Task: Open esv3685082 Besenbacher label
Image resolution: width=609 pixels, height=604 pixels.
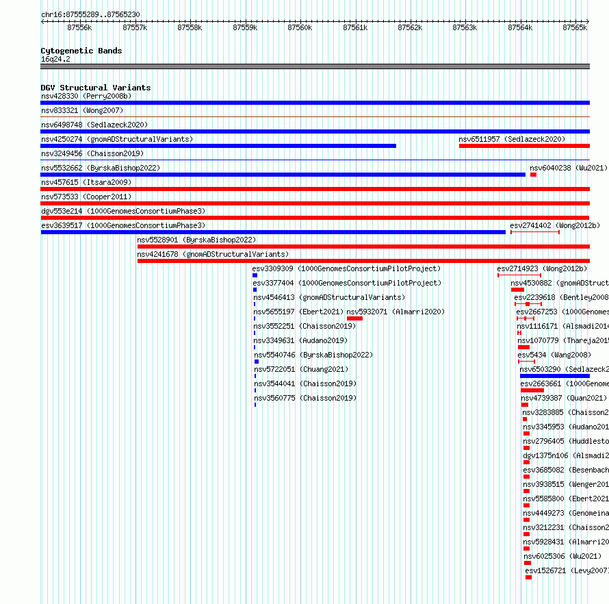Action: point(566,470)
